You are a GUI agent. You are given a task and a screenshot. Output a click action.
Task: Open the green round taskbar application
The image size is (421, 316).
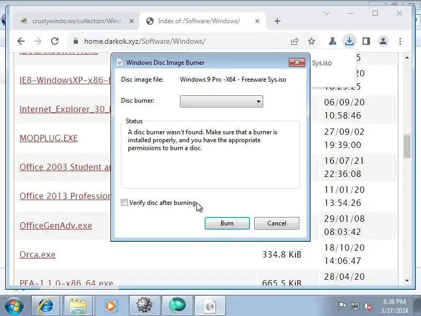[177, 306]
